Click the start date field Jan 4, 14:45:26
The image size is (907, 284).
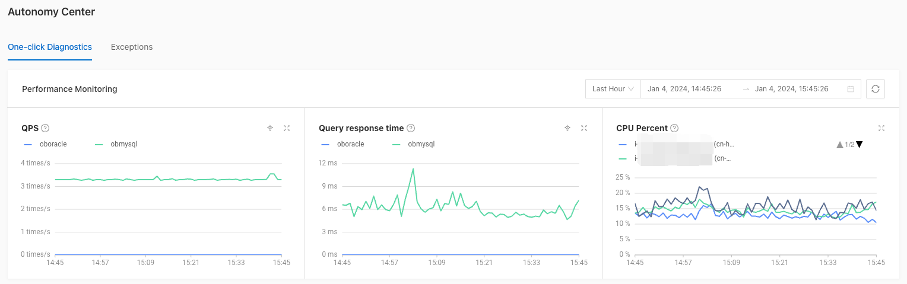(684, 89)
